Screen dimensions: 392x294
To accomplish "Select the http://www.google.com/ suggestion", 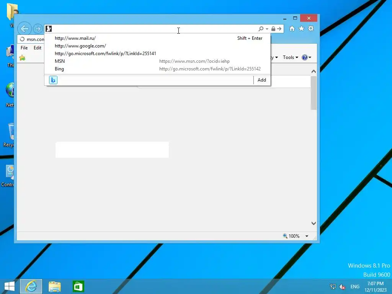I will click(x=157, y=46).
